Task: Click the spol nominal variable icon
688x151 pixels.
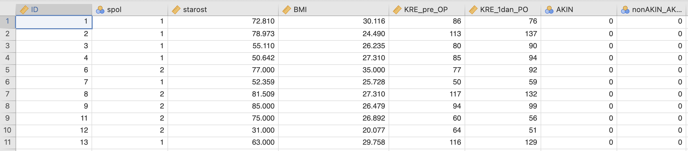Action: click(x=100, y=10)
